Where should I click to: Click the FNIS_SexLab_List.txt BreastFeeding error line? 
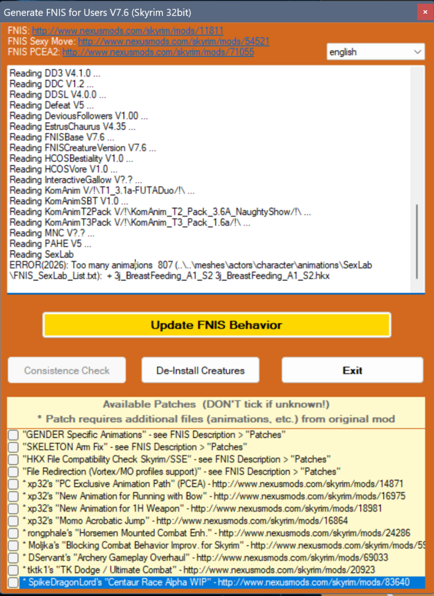[170, 275]
